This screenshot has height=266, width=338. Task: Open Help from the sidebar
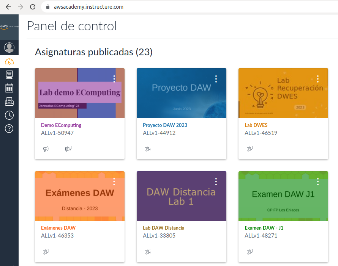(9, 128)
